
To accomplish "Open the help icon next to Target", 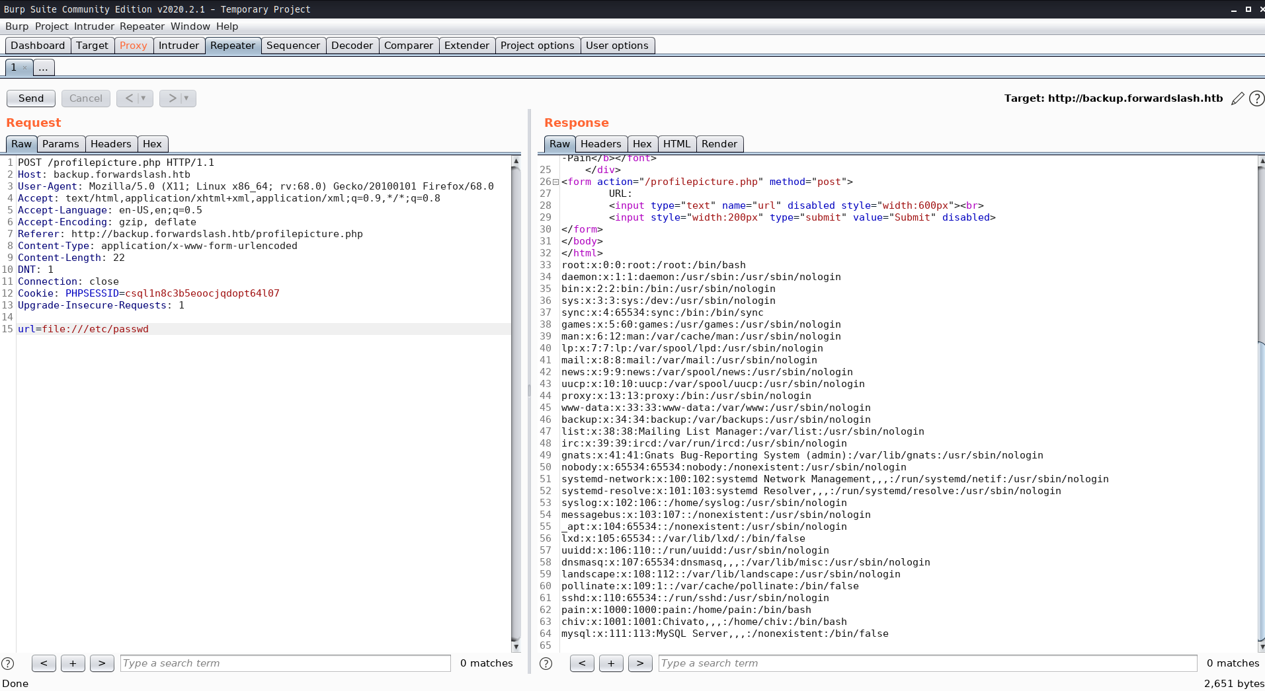I will [x=1256, y=98].
